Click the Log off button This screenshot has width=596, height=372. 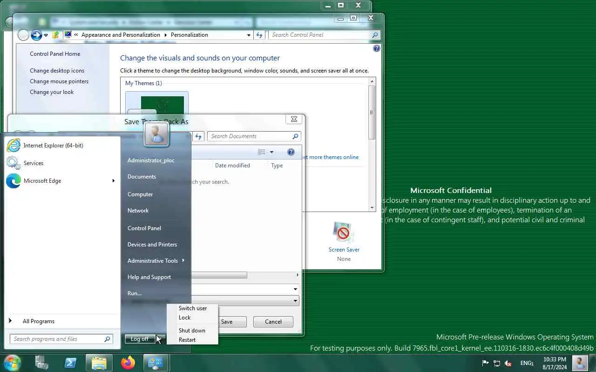coord(140,339)
